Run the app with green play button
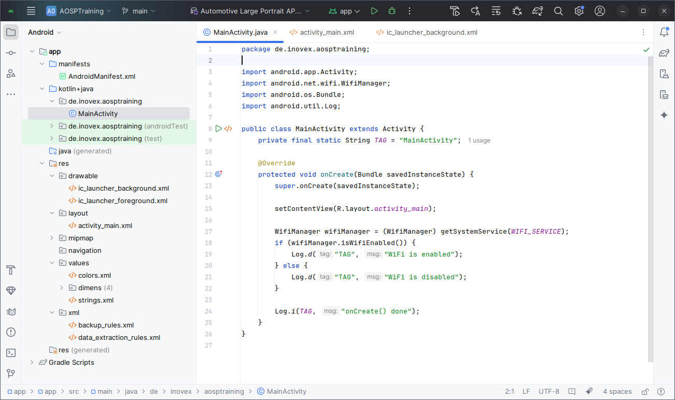This screenshot has width=675, height=400. tap(374, 11)
